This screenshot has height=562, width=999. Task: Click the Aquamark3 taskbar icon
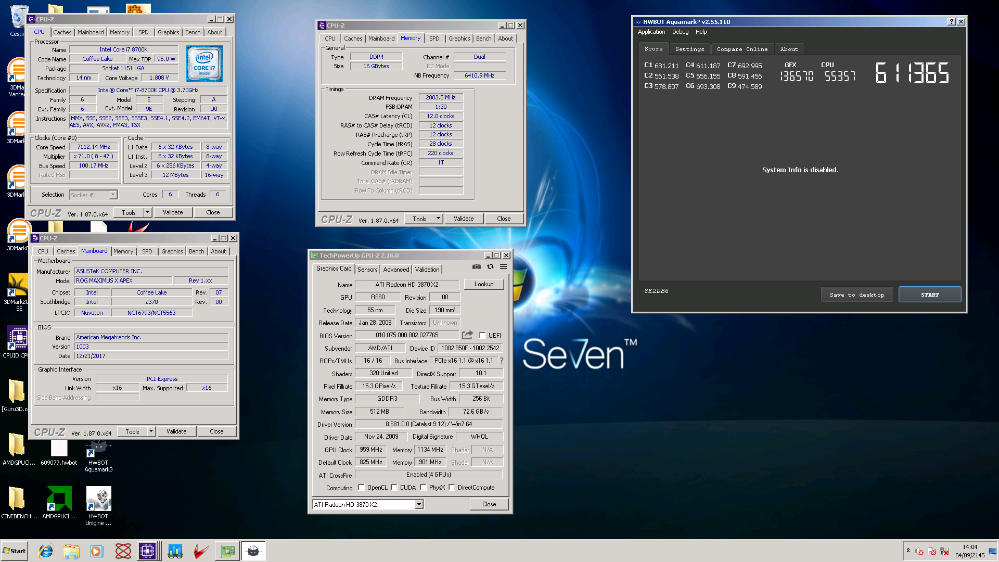(253, 551)
